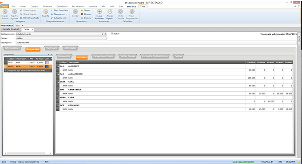This screenshot has width=302, height=164.
Task: Open Anexos Digitales
Action: (x=110, y=15)
